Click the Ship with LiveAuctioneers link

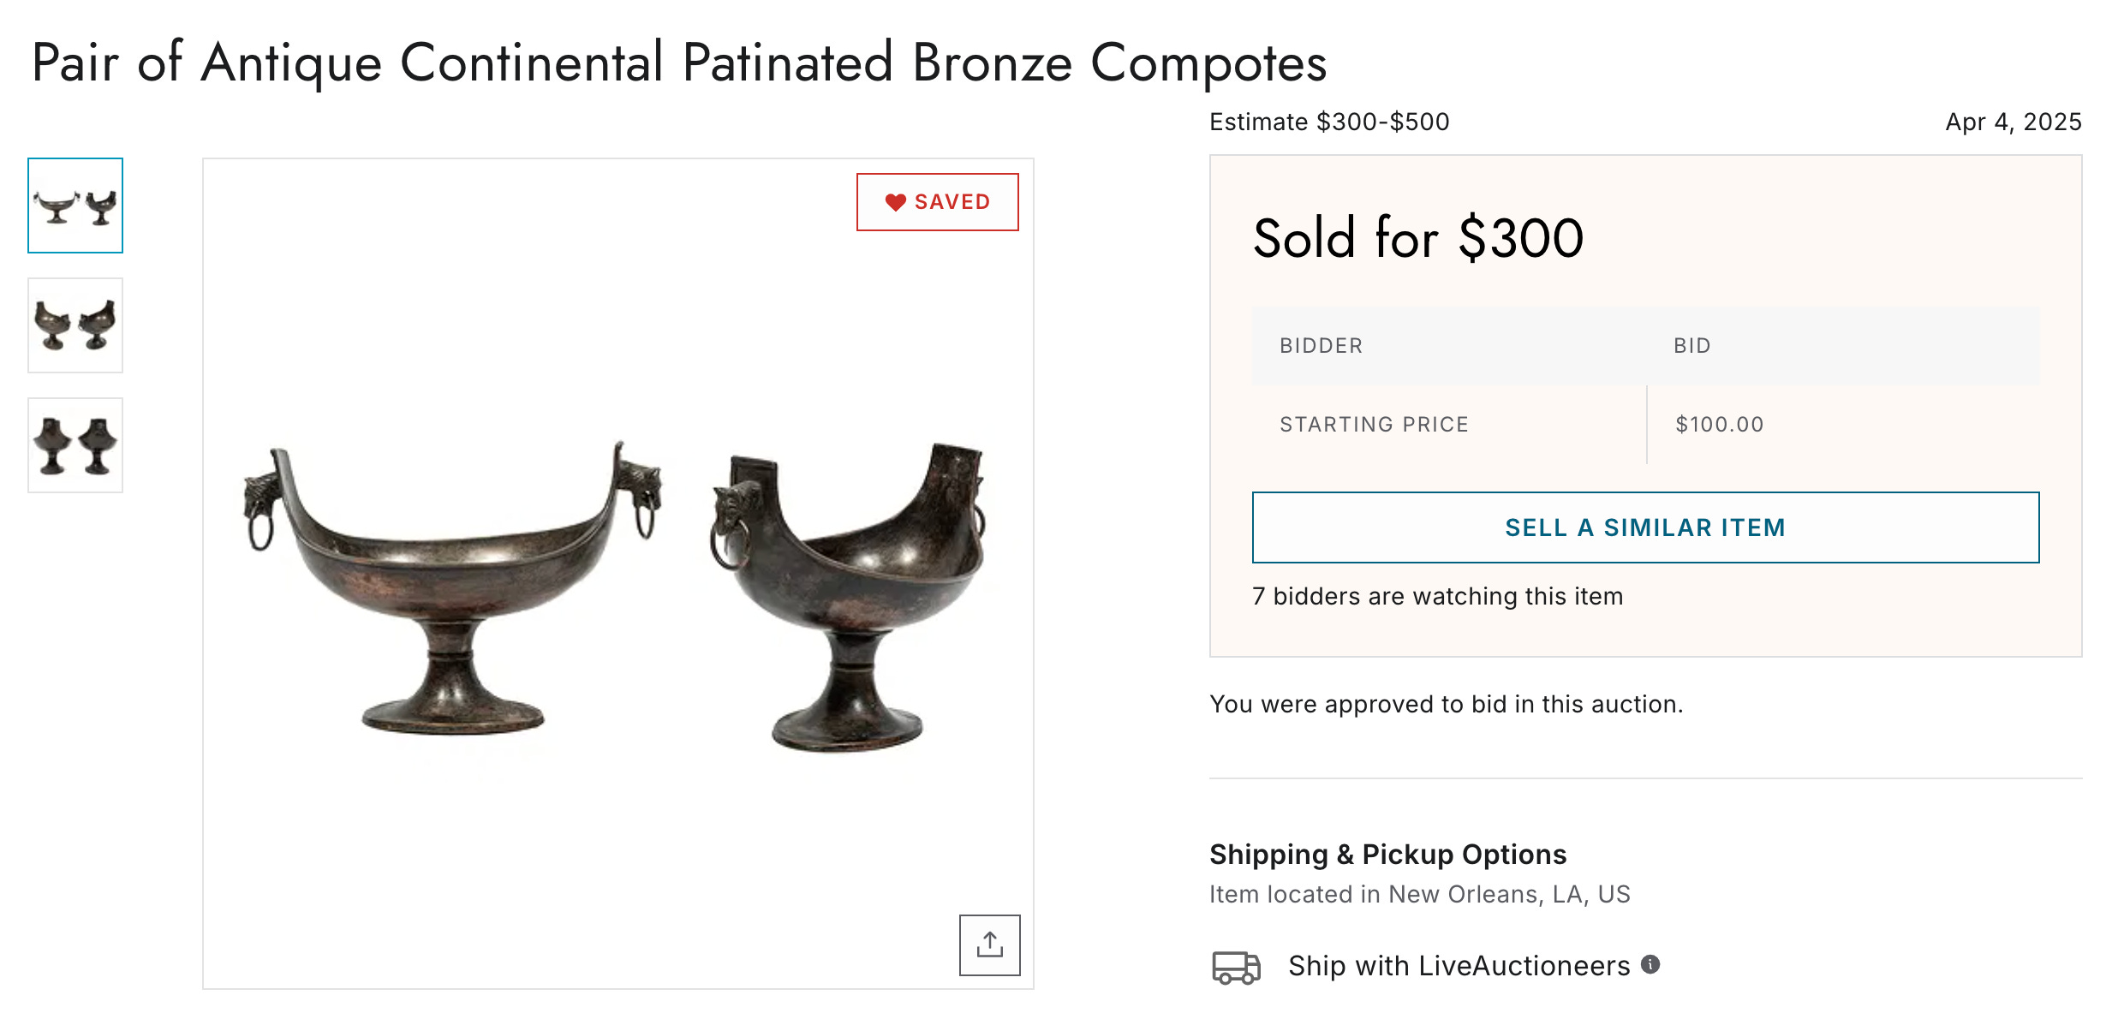click(x=1459, y=966)
